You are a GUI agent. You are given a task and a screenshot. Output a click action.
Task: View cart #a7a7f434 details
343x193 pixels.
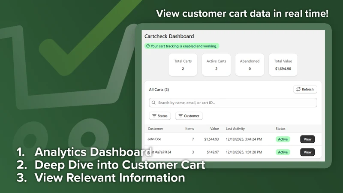(x=307, y=152)
